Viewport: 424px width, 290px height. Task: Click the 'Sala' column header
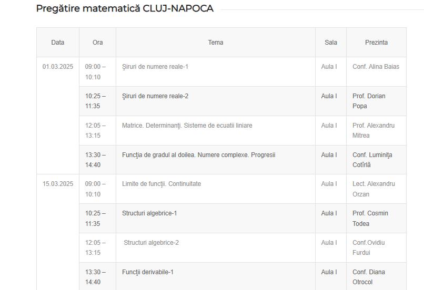pos(331,43)
